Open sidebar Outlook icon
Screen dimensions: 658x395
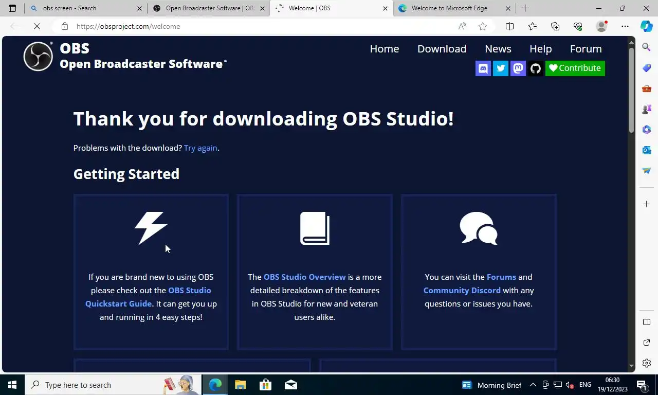pyautogui.click(x=647, y=150)
